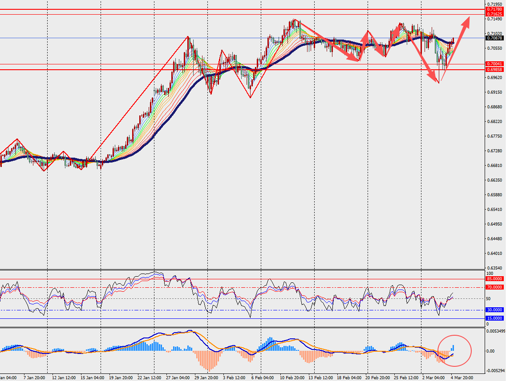Click the 0.69858 red price label

[x=494, y=70]
